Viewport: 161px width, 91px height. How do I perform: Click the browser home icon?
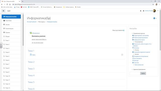pyautogui.click(x=10, y=4)
